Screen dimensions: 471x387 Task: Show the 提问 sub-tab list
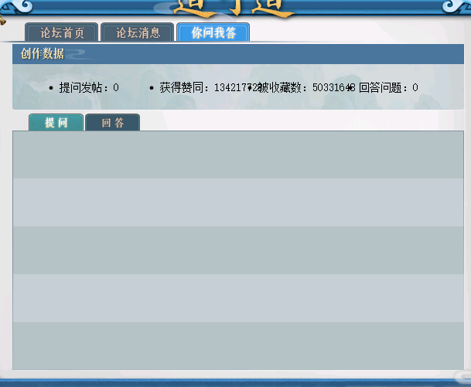pyautogui.click(x=56, y=123)
